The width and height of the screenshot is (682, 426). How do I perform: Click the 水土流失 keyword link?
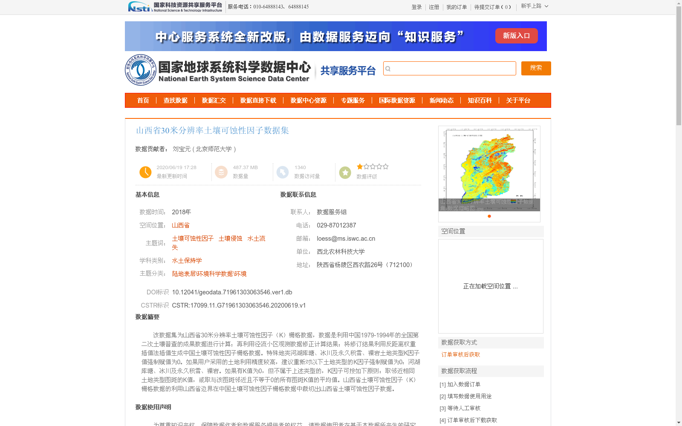click(x=219, y=243)
